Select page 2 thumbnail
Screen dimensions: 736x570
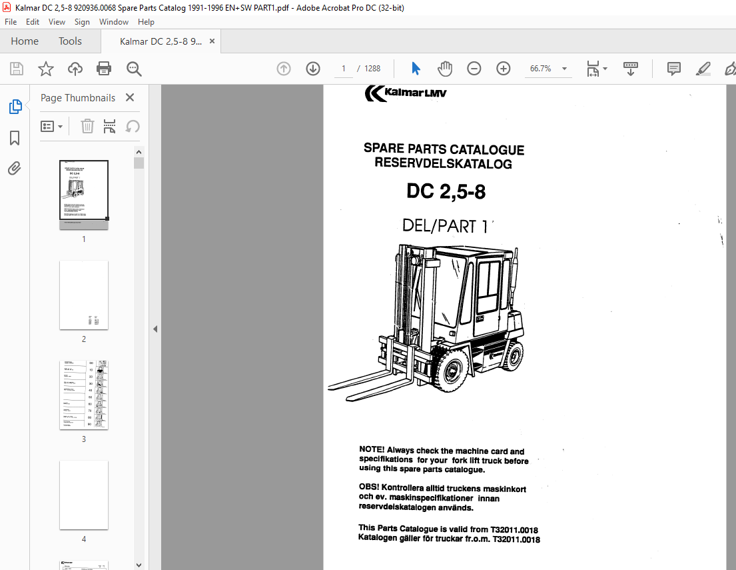[84, 295]
